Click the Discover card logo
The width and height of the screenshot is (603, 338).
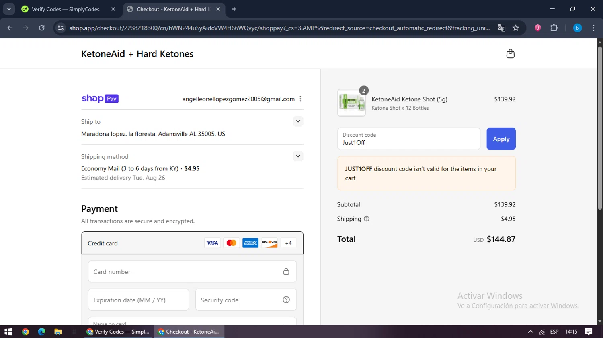269,243
